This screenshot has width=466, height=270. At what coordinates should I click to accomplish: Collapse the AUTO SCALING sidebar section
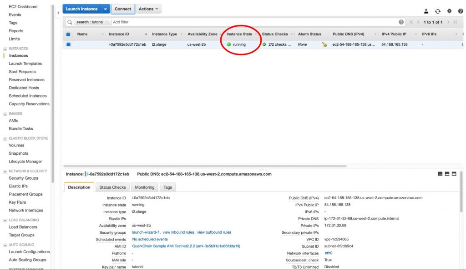point(5,245)
